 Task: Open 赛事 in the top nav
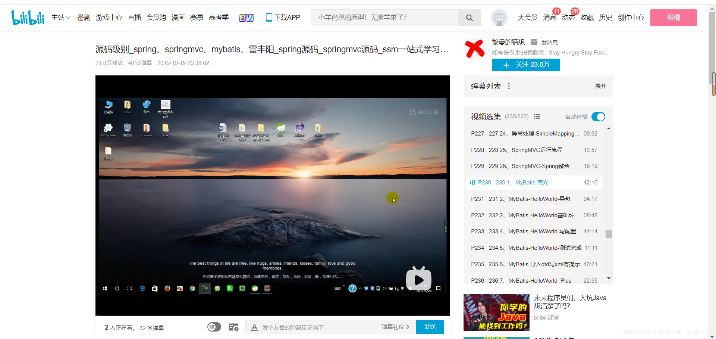point(197,18)
